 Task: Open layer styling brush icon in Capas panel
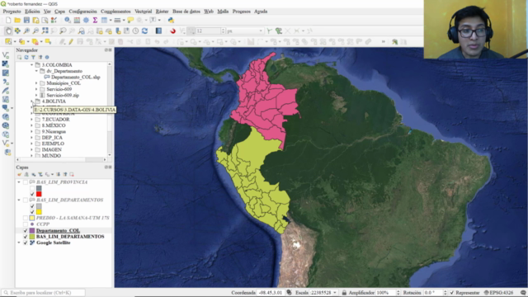click(x=19, y=174)
